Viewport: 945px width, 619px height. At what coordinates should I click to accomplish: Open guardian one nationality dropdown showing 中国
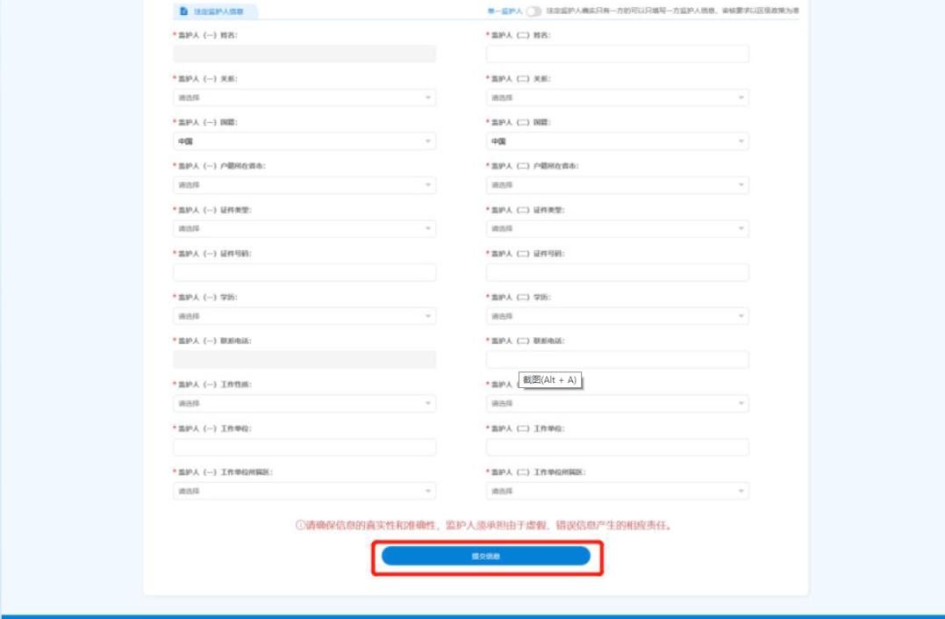(303, 142)
